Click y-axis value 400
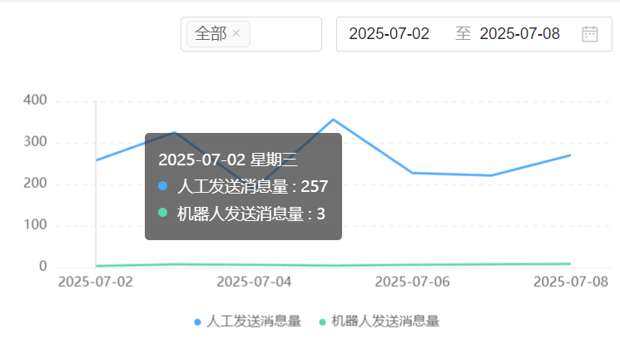This screenshot has height=344, width=620. click(x=35, y=100)
